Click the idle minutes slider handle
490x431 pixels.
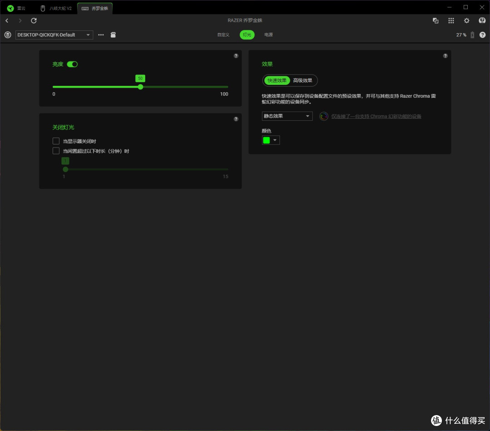[65, 169]
